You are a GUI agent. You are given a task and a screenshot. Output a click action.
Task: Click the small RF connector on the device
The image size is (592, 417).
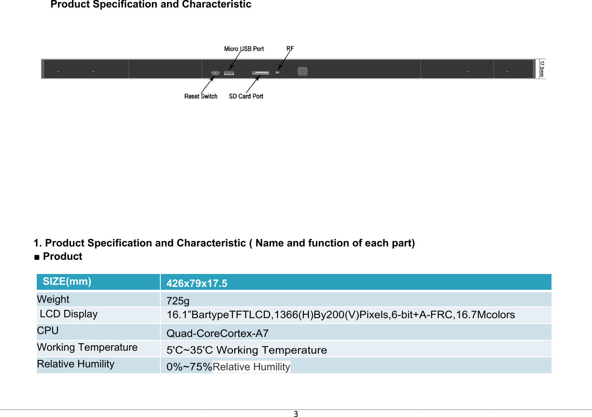click(x=277, y=73)
